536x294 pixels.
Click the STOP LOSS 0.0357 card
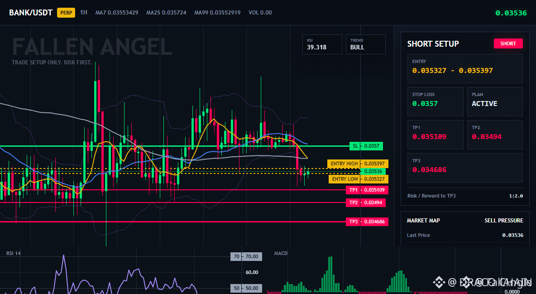pos(435,101)
